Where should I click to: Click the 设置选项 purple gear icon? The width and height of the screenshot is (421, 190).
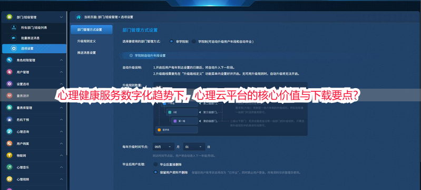pyautogui.click(x=9, y=84)
